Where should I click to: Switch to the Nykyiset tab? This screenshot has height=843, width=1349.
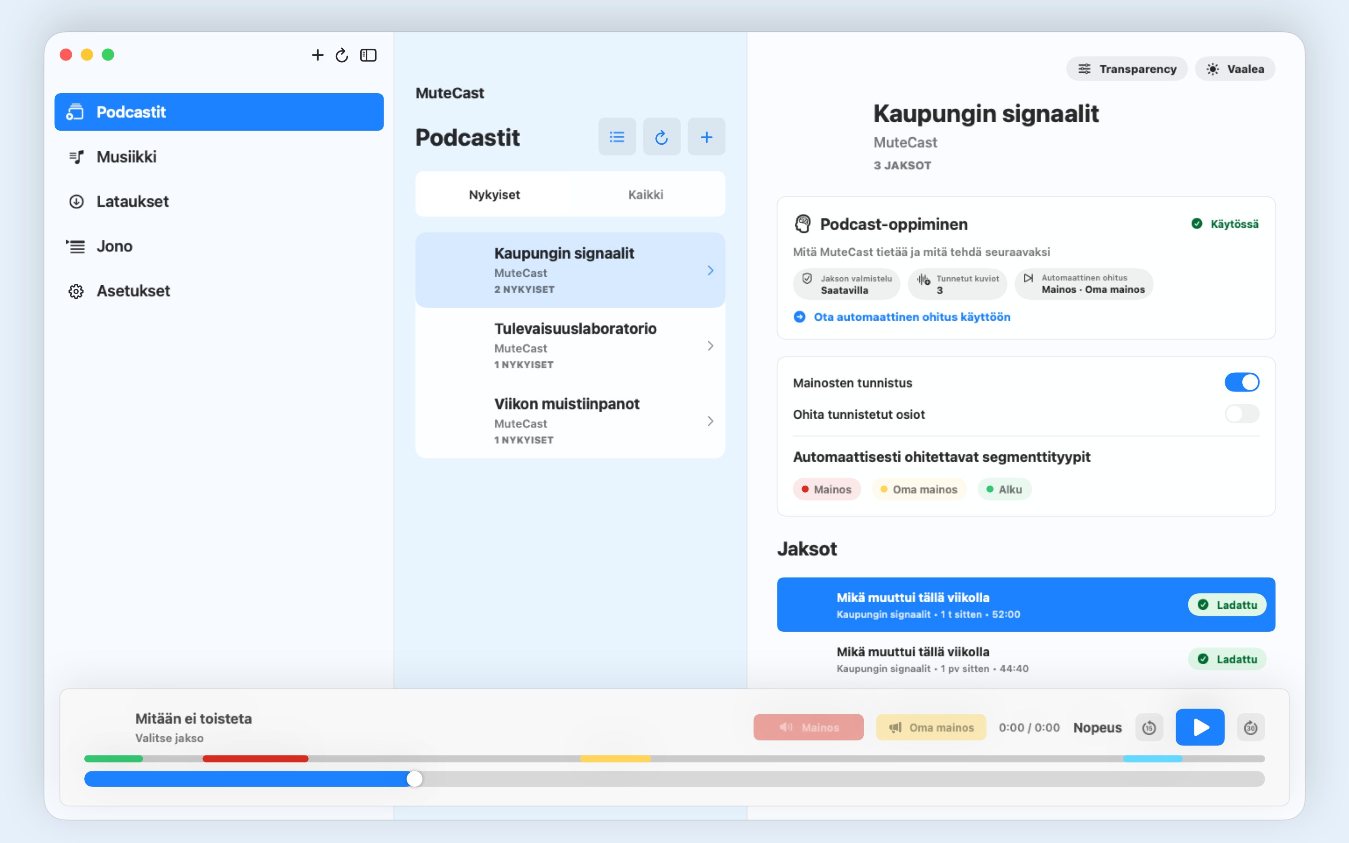[x=494, y=194]
